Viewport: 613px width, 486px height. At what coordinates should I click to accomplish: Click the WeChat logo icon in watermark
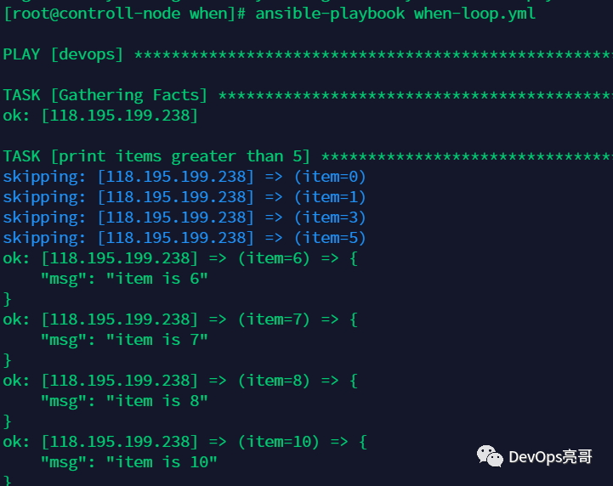(490, 456)
